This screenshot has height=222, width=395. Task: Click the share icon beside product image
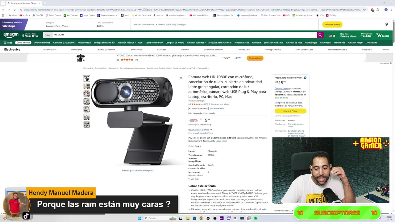[181, 79]
